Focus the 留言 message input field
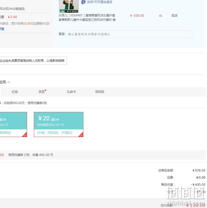This screenshot has height=208, width=207. click(x=129, y=34)
